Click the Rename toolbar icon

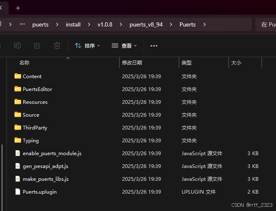point(17,46)
